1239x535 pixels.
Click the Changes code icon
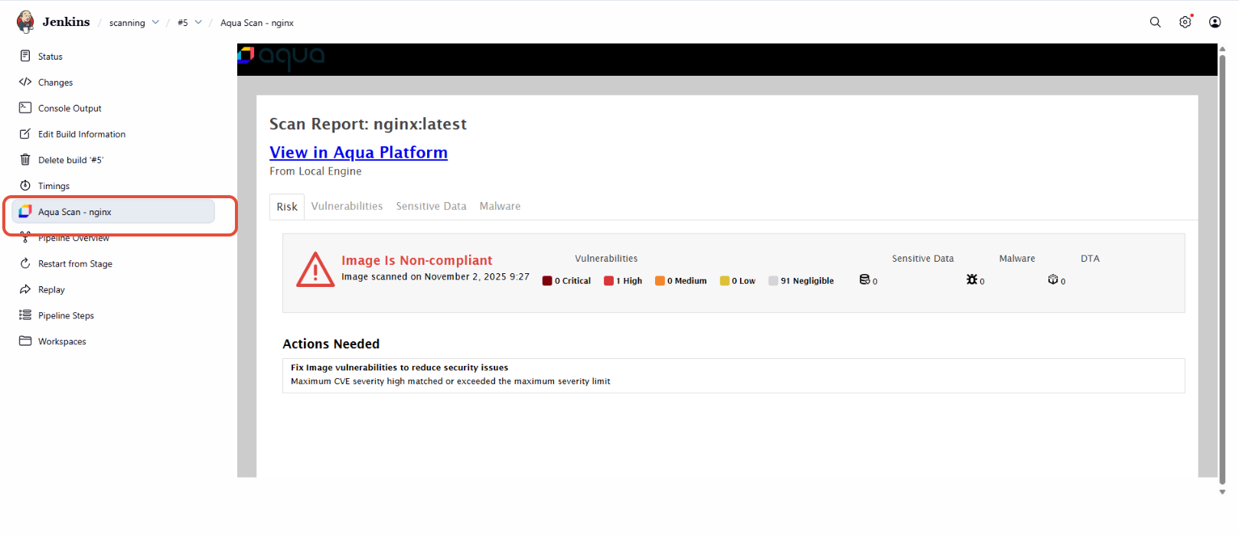[x=25, y=82]
